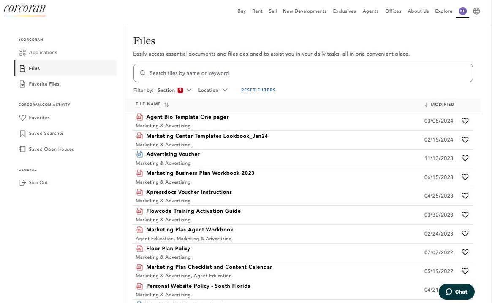Open the Chat widget
Screen dimensions: 492x303
point(457,292)
